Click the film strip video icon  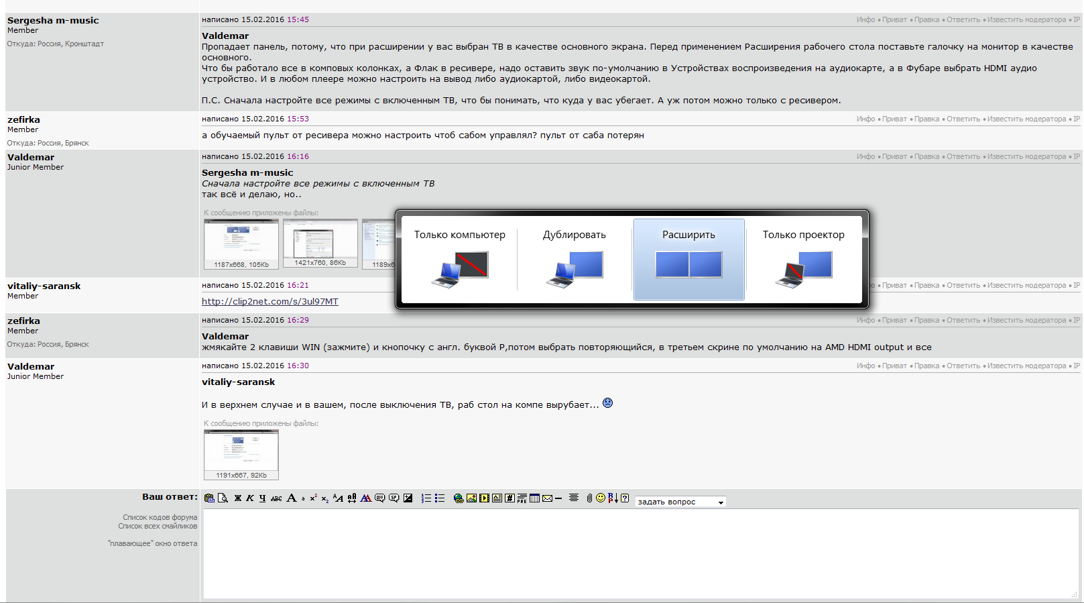point(484,498)
